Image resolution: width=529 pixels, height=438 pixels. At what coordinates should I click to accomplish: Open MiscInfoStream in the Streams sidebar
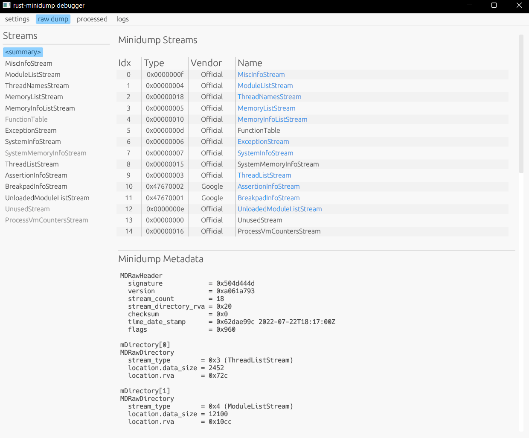pos(29,63)
